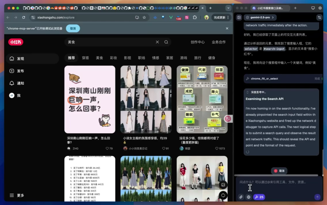Bookmark the page with the star icon
This screenshot has height=205, width=327.
(144, 18)
